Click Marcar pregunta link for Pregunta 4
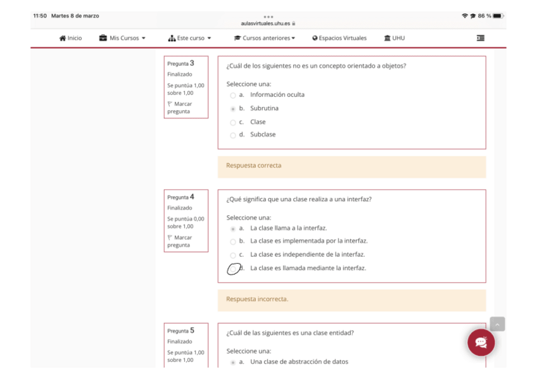The height and width of the screenshot is (379, 537). (180, 241)
